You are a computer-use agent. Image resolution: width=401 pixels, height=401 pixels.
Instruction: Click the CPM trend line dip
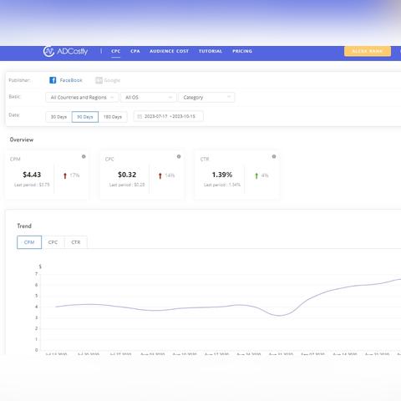280,315
